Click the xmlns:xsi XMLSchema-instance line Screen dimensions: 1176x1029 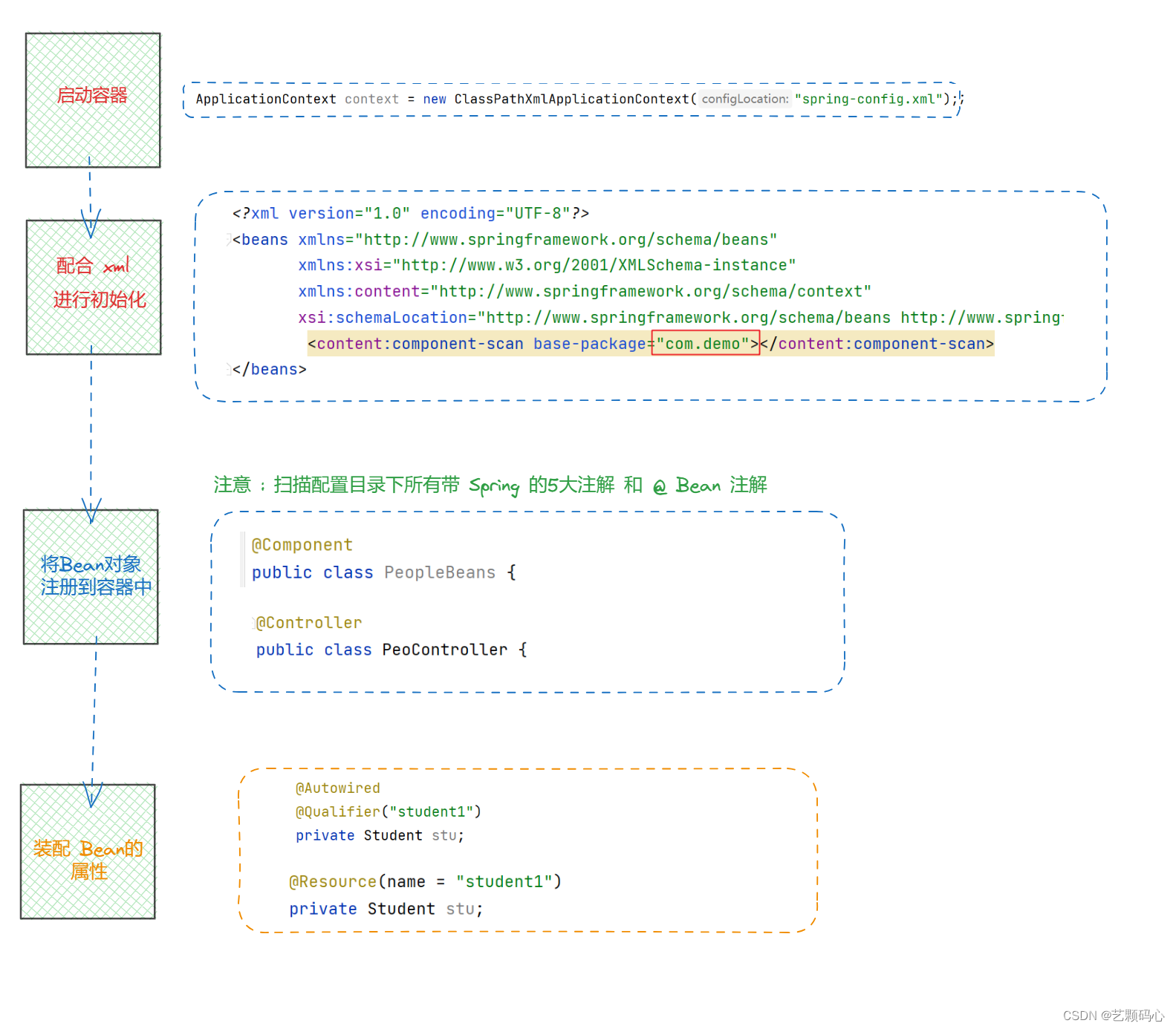[x=547, y=266]
